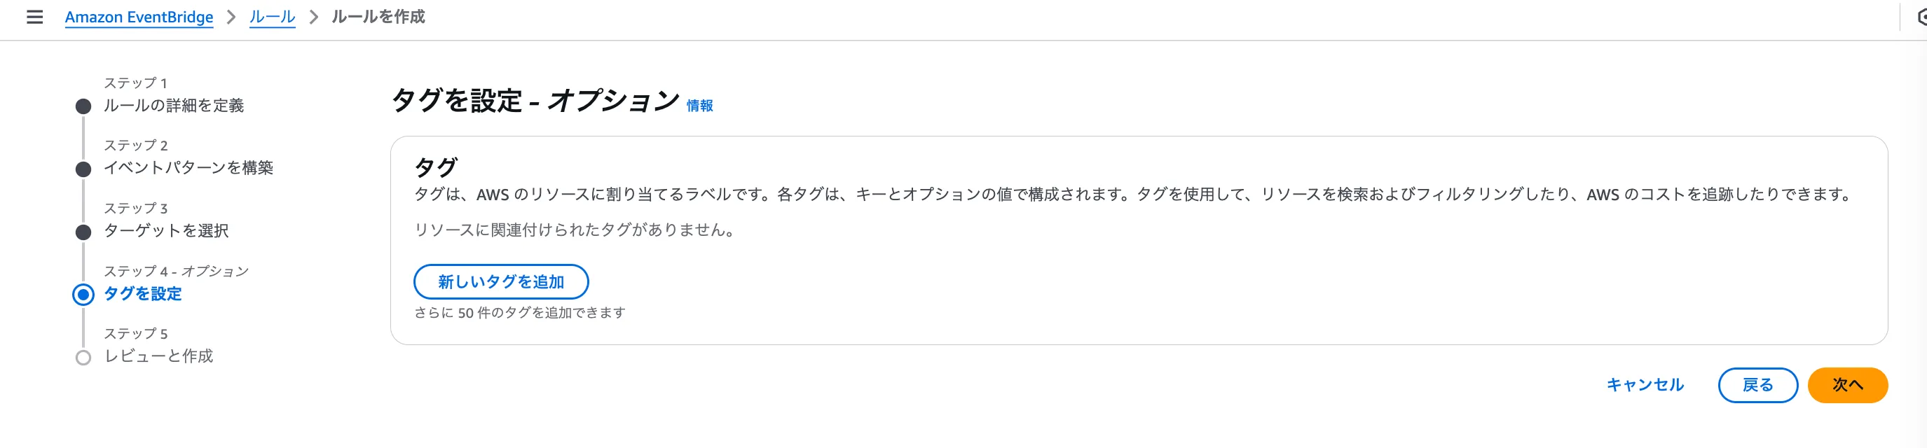Click the partially visible top-right corner icon

click(1920, 17)
